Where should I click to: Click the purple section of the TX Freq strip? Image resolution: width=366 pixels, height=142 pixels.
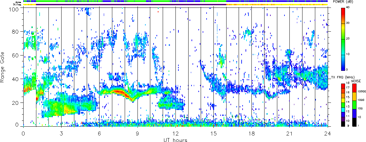[x=131, y=5]
